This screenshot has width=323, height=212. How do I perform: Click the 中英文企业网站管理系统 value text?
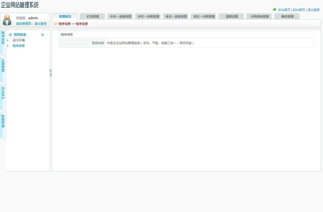[x=150, y=43]
